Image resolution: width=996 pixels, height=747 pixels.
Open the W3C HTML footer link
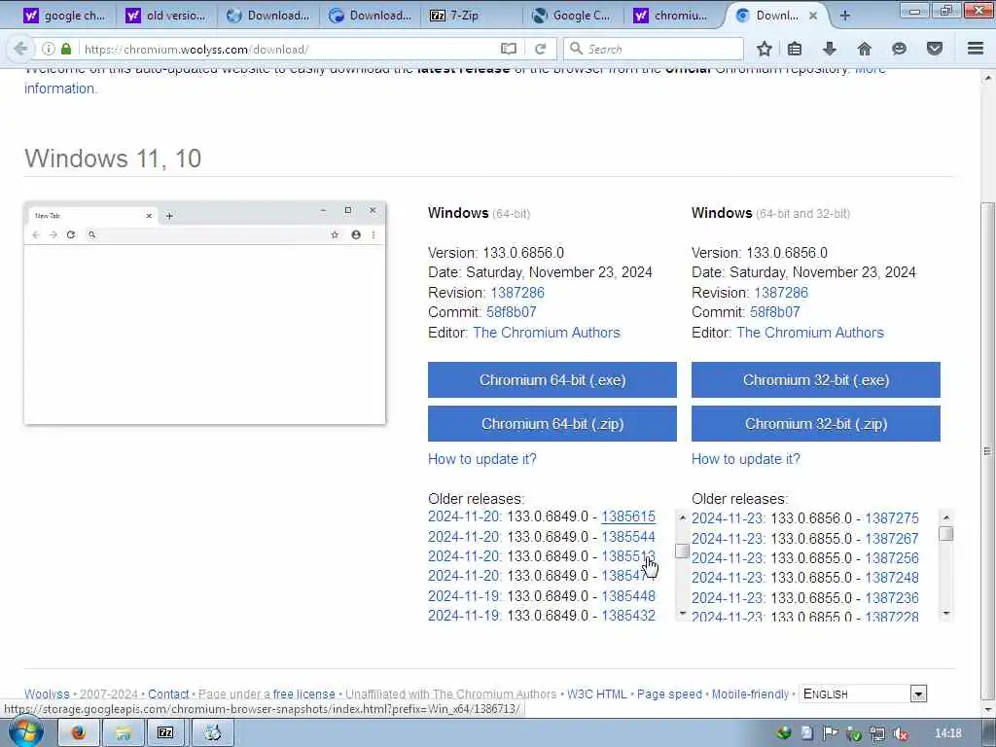point(596,694)
